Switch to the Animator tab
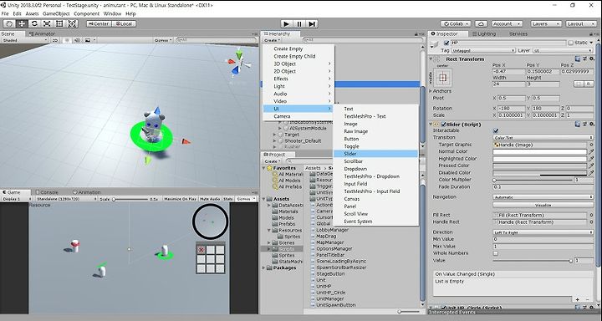The height and width of the screenshot is (321, 602). tap(43, 33)
